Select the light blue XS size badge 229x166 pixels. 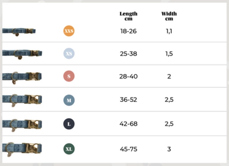[x=69, y=54]
